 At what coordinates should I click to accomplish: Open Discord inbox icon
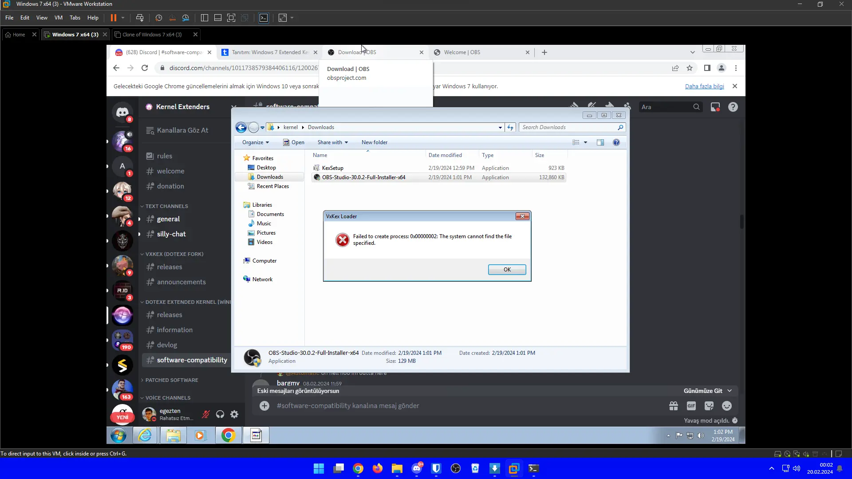[715, 107]
